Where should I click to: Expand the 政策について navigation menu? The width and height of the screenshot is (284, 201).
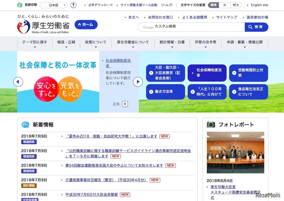point(96,42)
